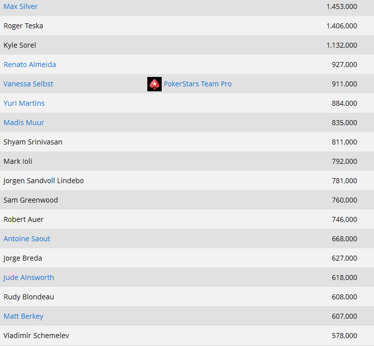Select Jorgen Sandvoll Lindebo's name

[x=44, y=181]
